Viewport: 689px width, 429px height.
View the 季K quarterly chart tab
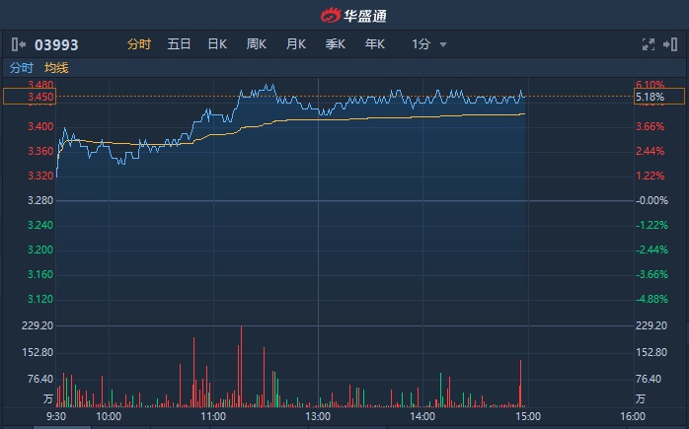point(336,44)
